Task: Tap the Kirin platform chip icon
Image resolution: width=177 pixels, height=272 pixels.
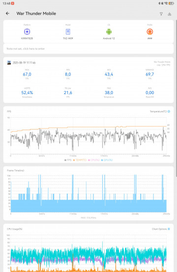Action: (27, 32)
